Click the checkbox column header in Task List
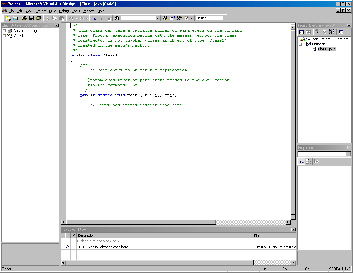This screenshot has height=273, width=353. [74, 235]
